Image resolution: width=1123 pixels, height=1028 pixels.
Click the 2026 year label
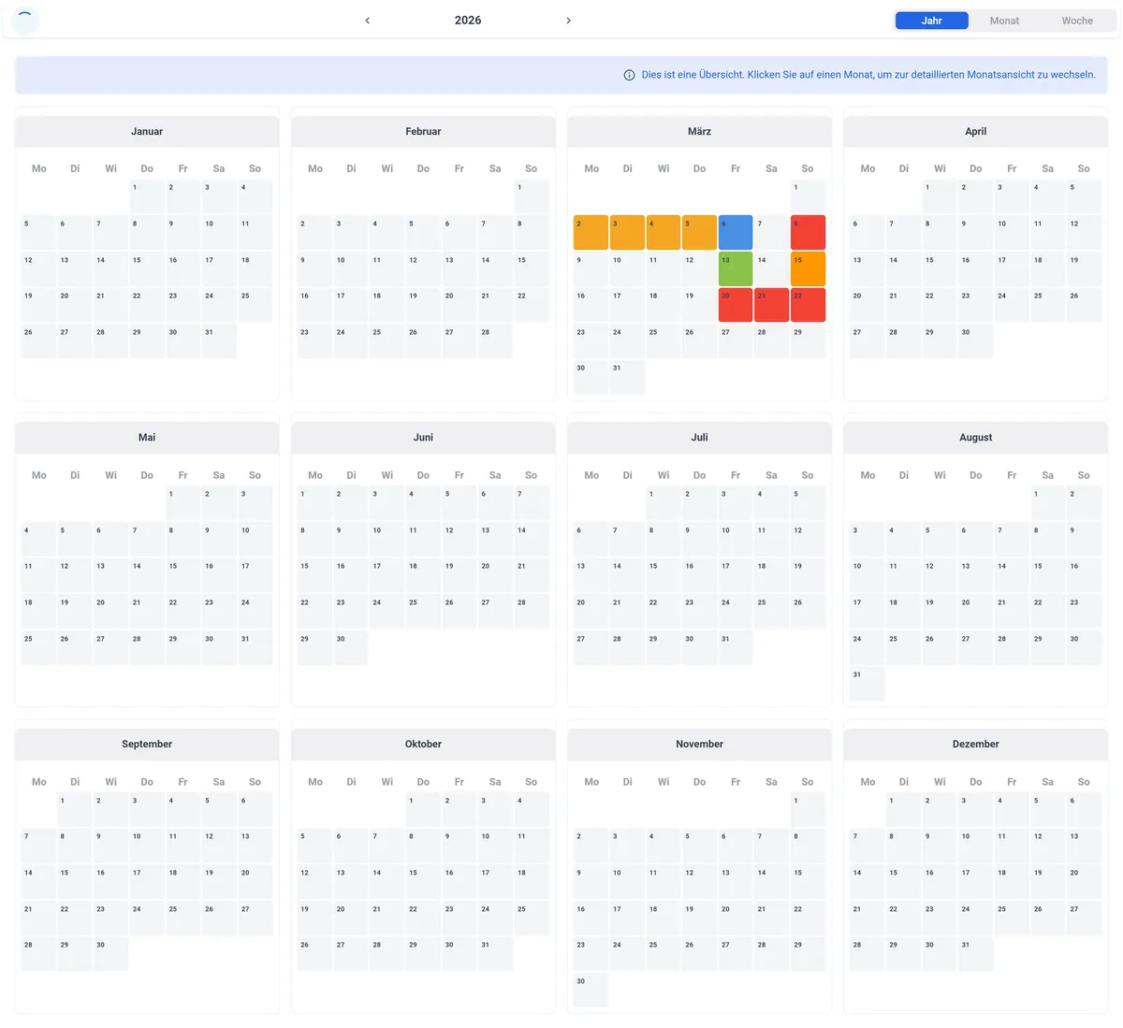point(468,21)
